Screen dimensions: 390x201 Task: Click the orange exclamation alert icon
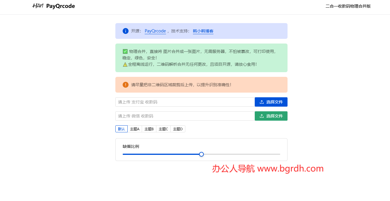point(125,85)
